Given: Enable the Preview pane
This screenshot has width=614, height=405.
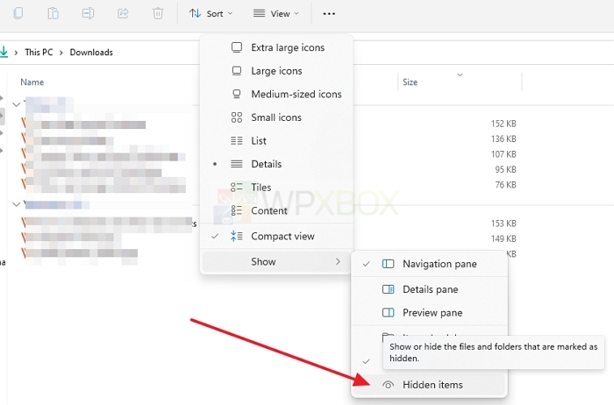Looking at the screenshot, I should point(429,313).
